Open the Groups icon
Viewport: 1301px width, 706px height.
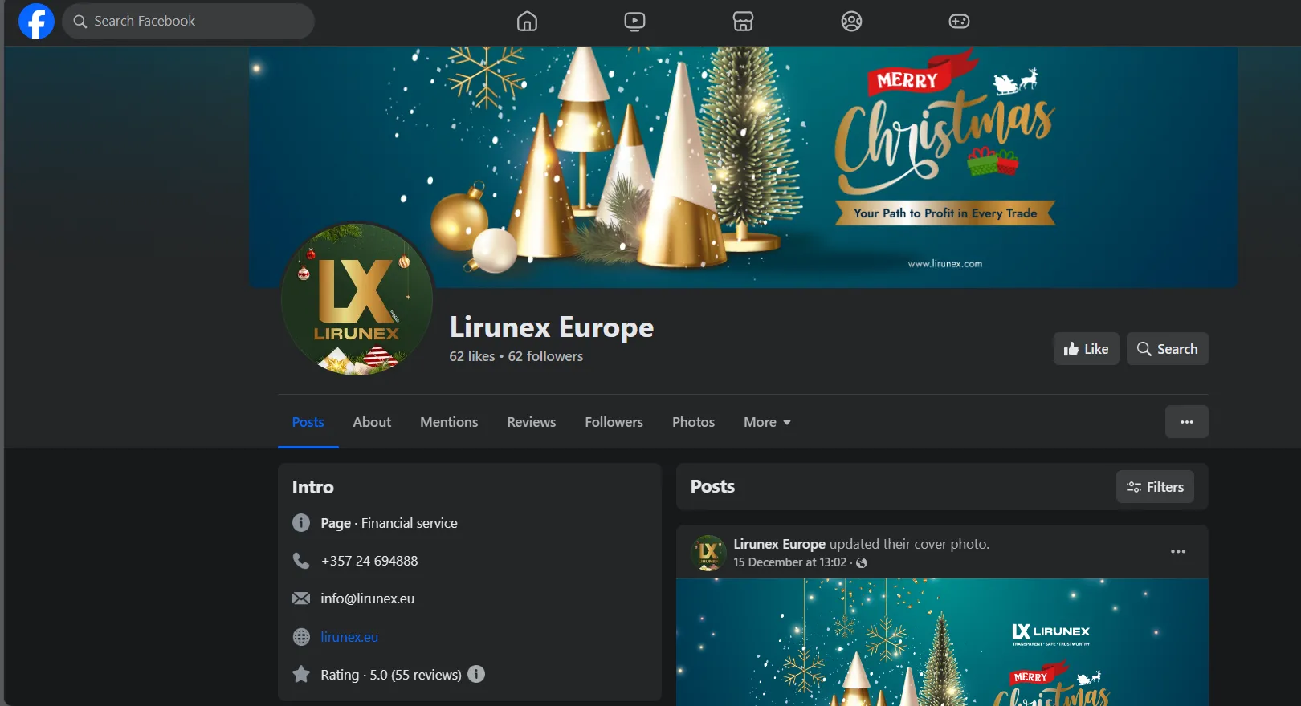pyautogui.click(x=851, y=21)
